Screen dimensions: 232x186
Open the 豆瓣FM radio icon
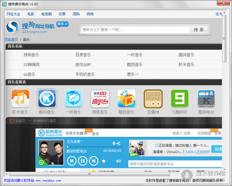[153, 99]
